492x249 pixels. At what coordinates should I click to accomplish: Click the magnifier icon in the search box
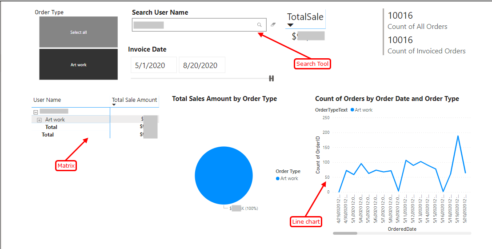pos(259,25)
